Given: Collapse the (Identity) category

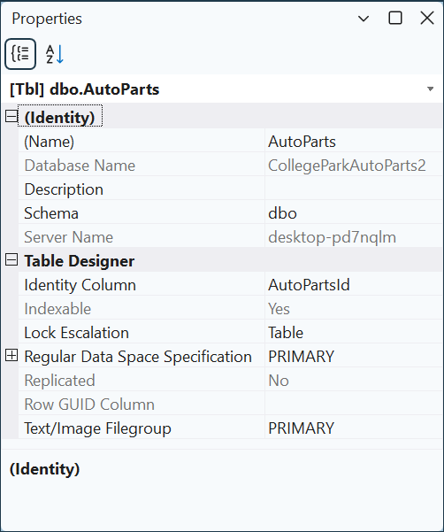Looking at the screenshot, I should point(11,117).
